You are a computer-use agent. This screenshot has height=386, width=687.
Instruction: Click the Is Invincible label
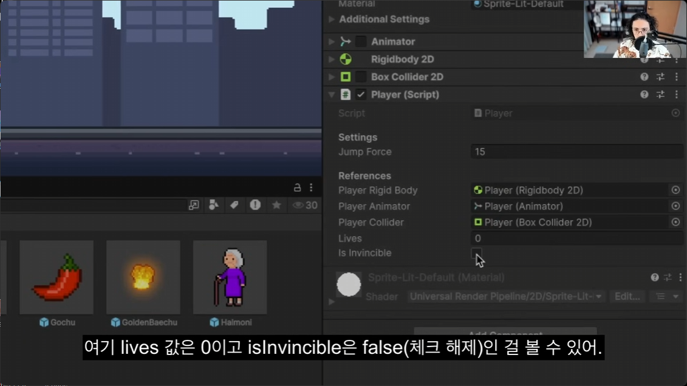click(x=364, y=253)
